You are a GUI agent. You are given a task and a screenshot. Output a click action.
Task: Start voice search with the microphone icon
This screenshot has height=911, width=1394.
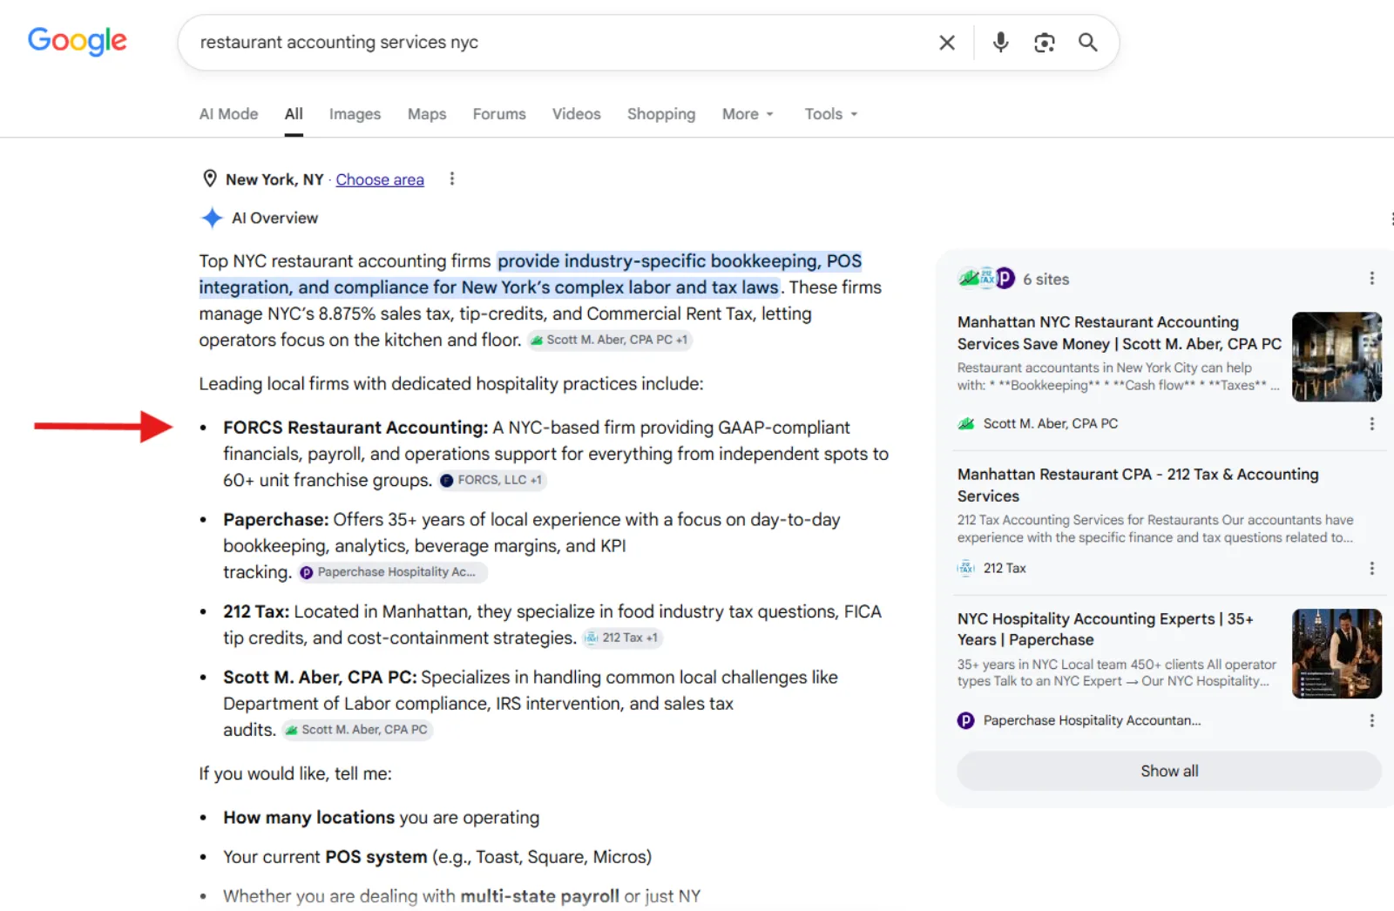pyautogui.click(x=1001, y=42)
